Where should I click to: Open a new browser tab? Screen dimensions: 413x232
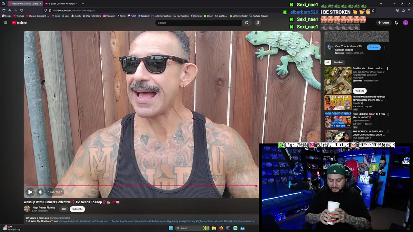click(x=83, y=4)
